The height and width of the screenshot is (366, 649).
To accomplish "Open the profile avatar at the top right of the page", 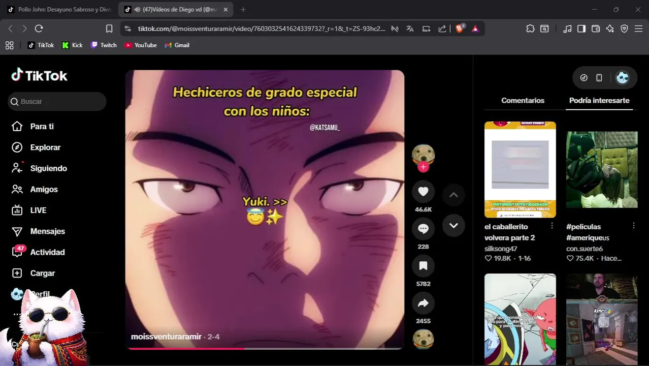I will tap(622, 78).
